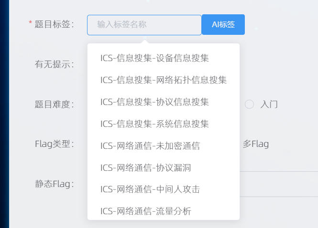The height and width of the screenshot is (228, 318).
Task: Select the ICS-信息搜集-系统信息搜集 tag
Action: (154, 124)
